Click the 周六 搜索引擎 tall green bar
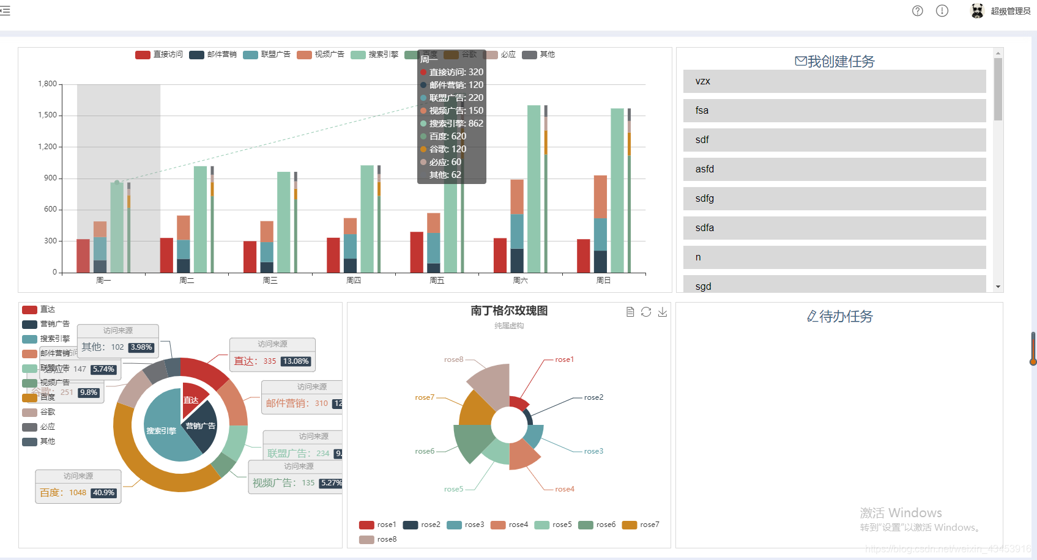This screenshot has width=1037, height=560. coord(534,189)
